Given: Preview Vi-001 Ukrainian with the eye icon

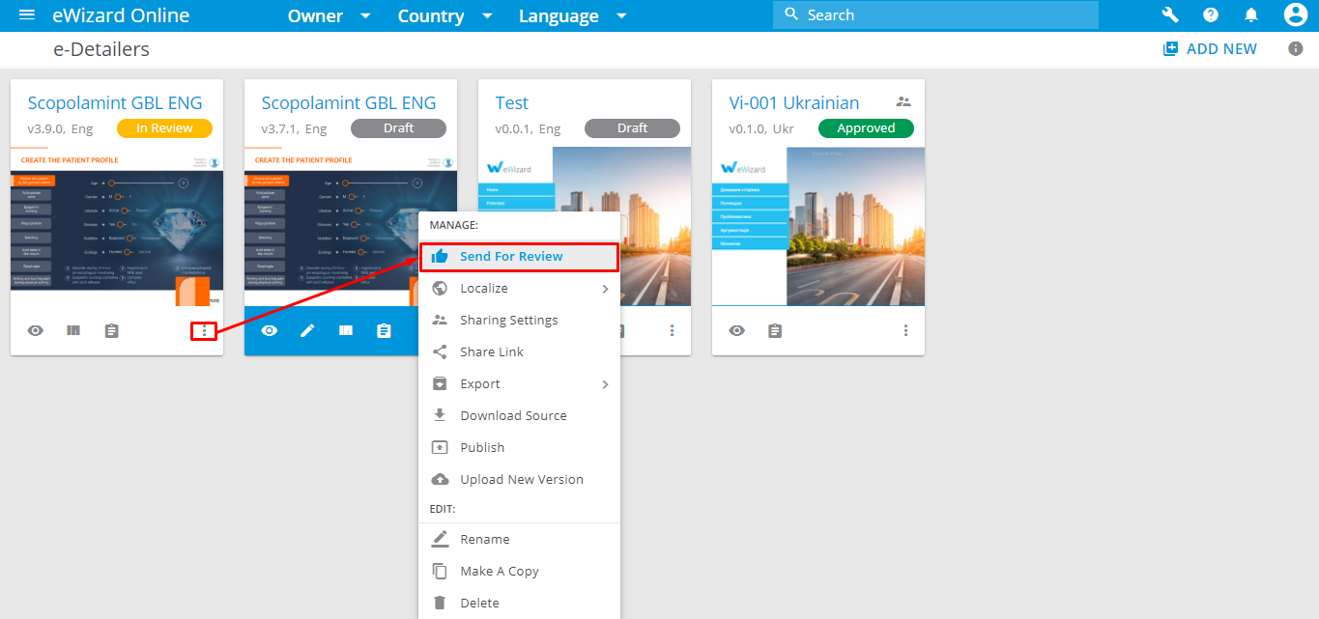Looking at the screenshot, I should click(737, 331).
